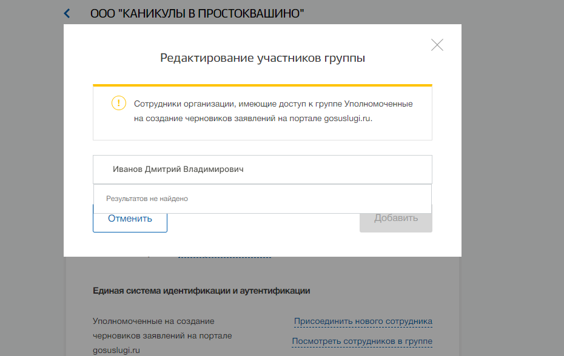
Task: Click 'Единая система идентификации и аутентификации' heading
Action: (x=201, y=291)
